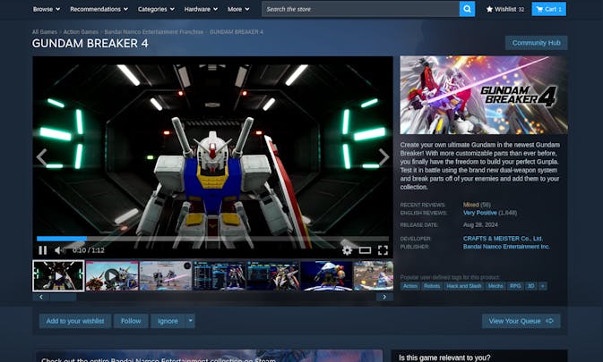Viewport: 603px width, 362px height.
Task: Open dropdown arrow next to Ignore
Action: pyautogui.click(x=190, y=321)
